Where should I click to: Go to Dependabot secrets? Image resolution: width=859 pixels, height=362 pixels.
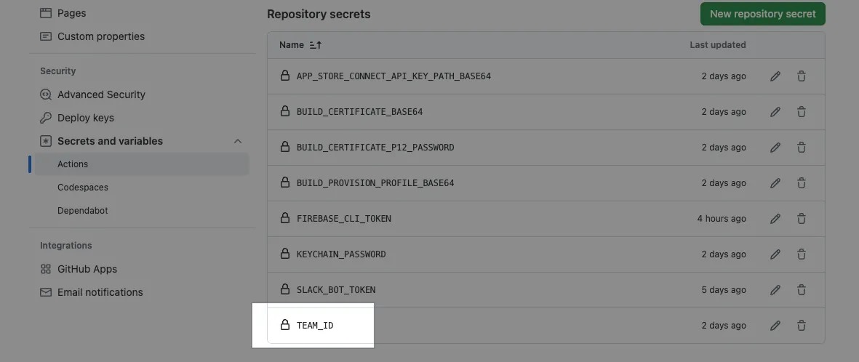pyautogui.click(x=83, y=211)
